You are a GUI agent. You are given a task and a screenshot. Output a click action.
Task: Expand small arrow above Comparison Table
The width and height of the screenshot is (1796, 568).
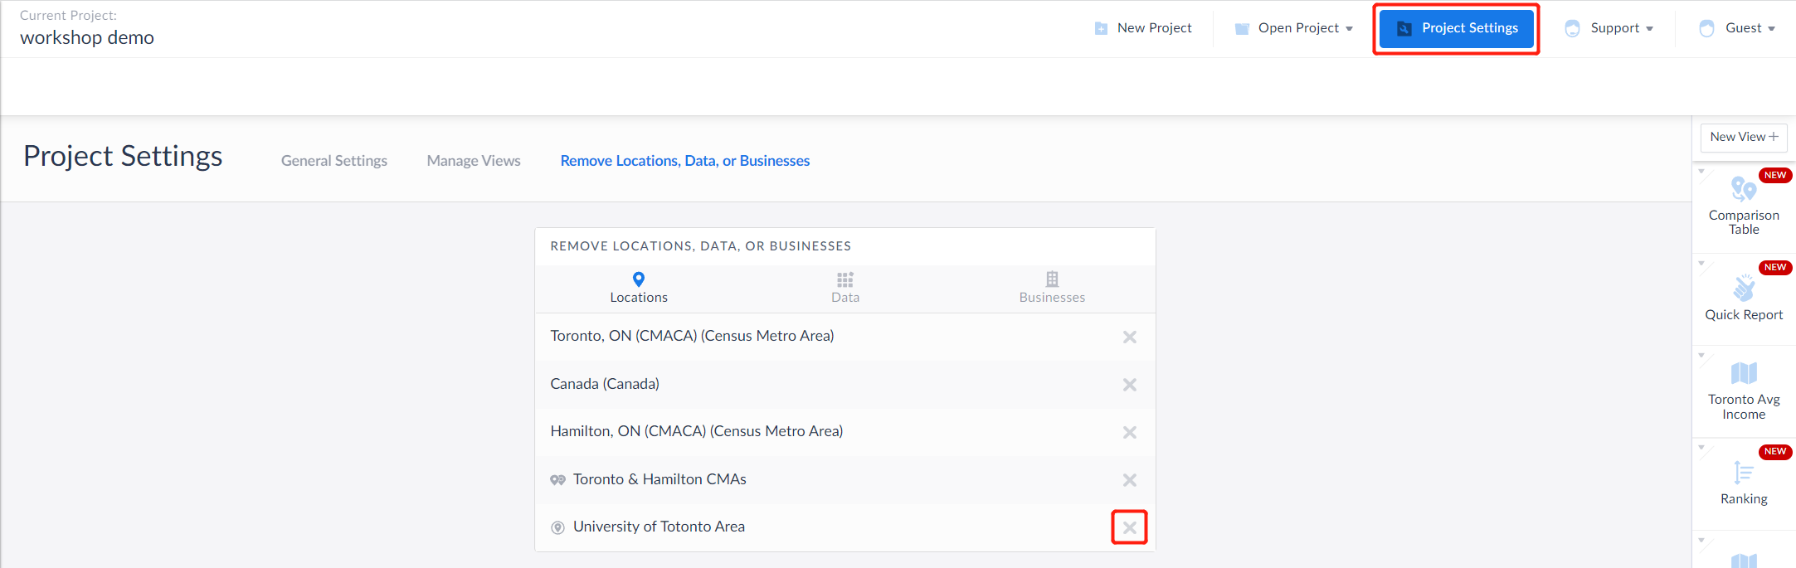[1701, 172]
